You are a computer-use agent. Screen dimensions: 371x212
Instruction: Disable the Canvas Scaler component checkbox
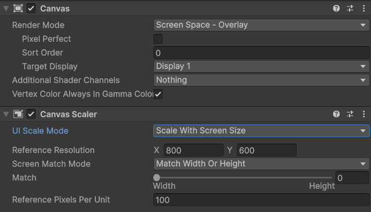pos(31,115)
